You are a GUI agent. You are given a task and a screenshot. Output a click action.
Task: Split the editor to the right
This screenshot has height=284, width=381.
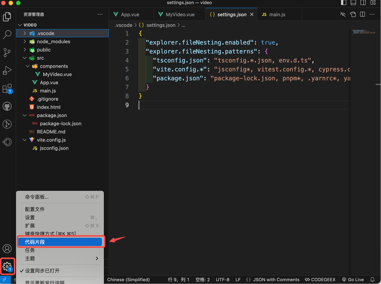362,14
